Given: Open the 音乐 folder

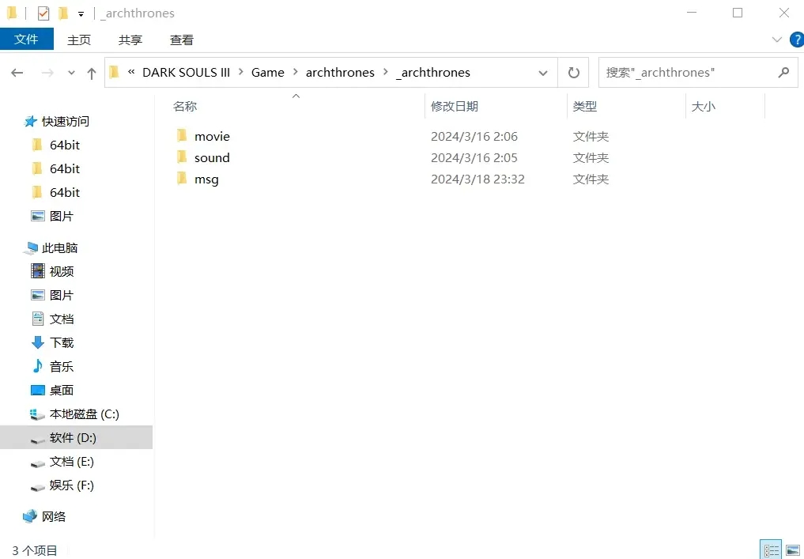Looking at the screenshot, I should coord(62,367).
